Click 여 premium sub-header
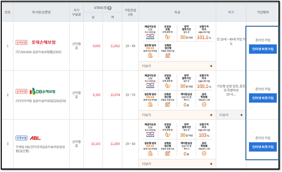 [112, 17]
